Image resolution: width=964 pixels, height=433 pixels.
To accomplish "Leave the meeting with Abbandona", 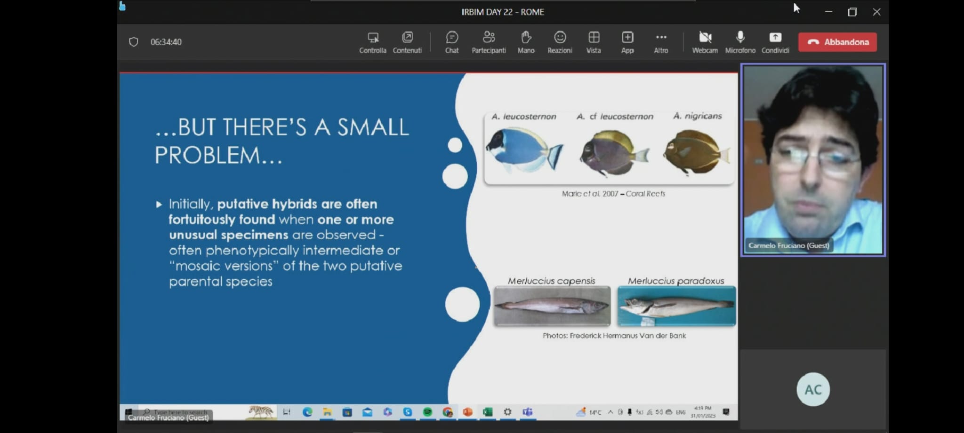I will tap(837, 42).
